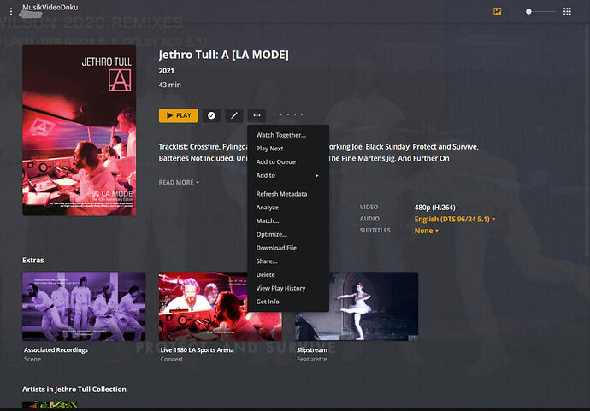Select Share from the menu

coord(288,261)
